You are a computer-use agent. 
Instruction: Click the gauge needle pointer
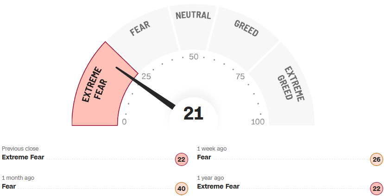click(148, 89)
